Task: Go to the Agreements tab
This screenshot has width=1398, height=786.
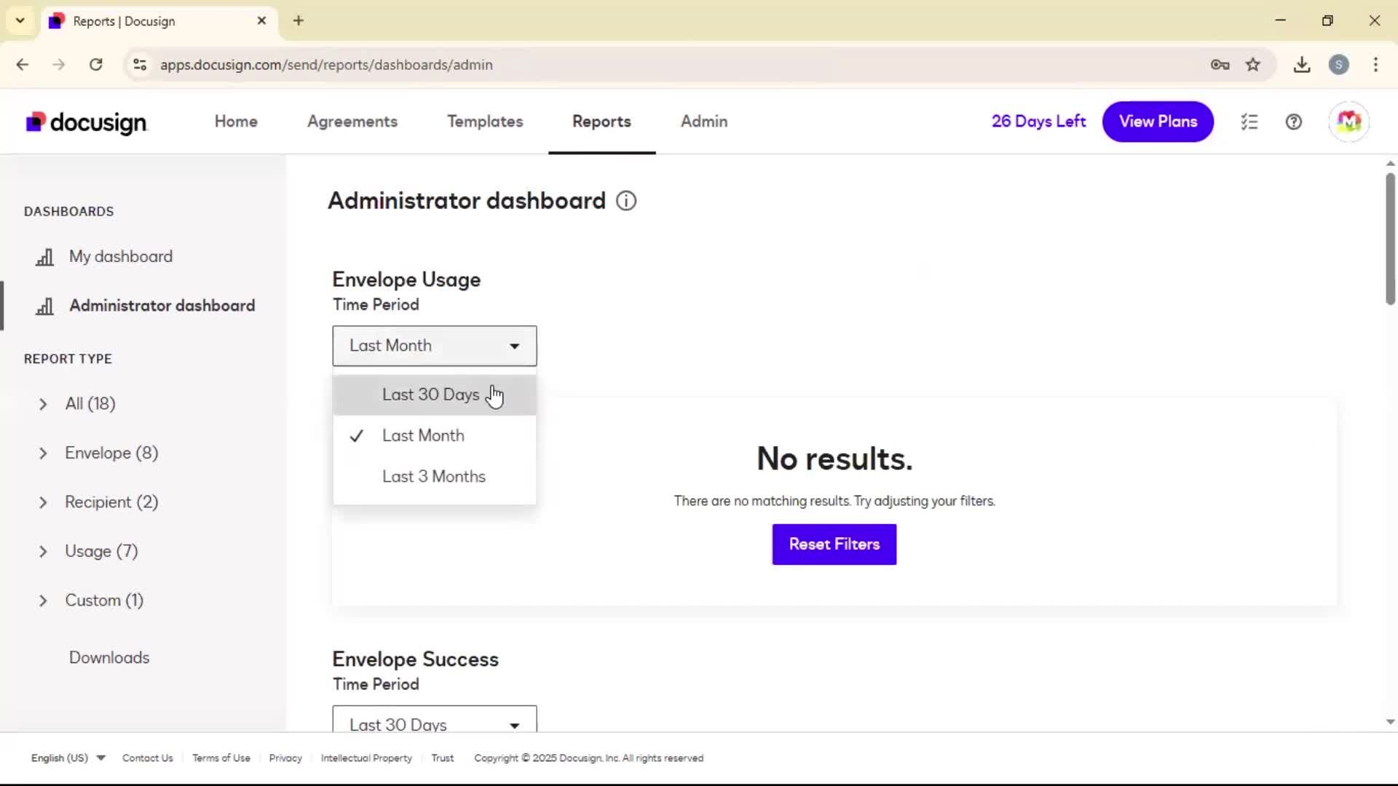Action: click(x=352, y=122)
